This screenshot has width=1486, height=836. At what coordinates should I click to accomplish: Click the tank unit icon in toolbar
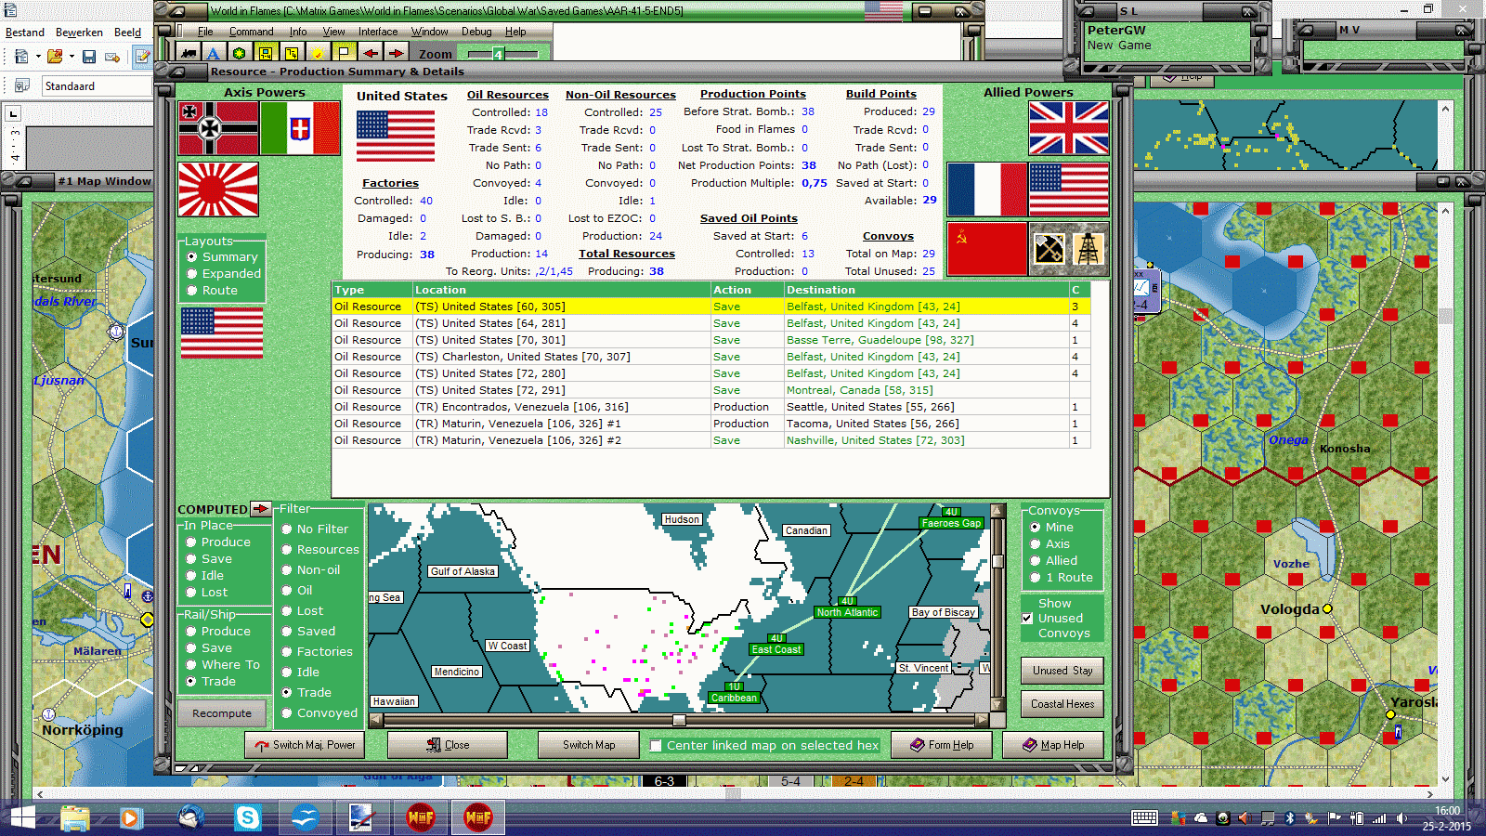tap(189, 54)
